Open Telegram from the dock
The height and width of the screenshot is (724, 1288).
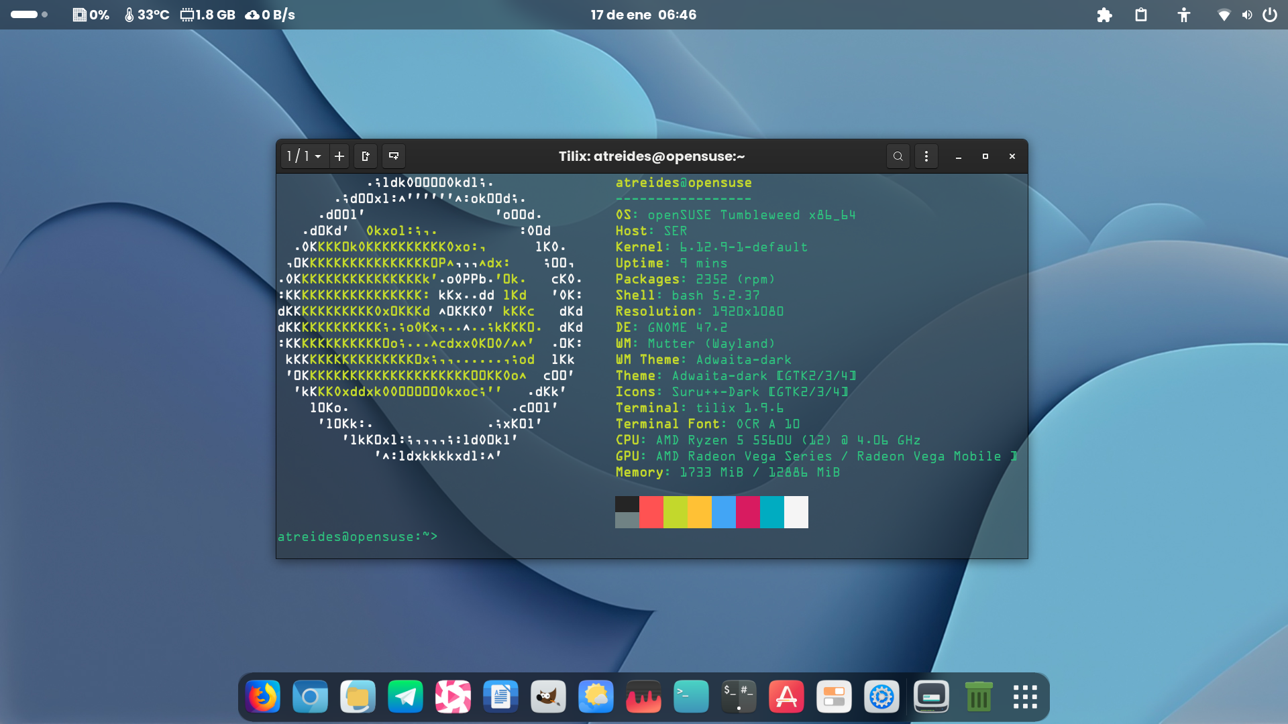[x=405, y=697]
